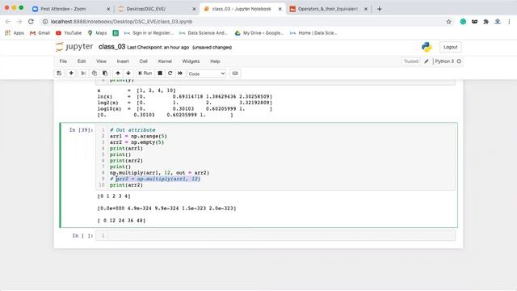Open the Edit menu
Screen dimensions: 517x291
pos(82,61)
